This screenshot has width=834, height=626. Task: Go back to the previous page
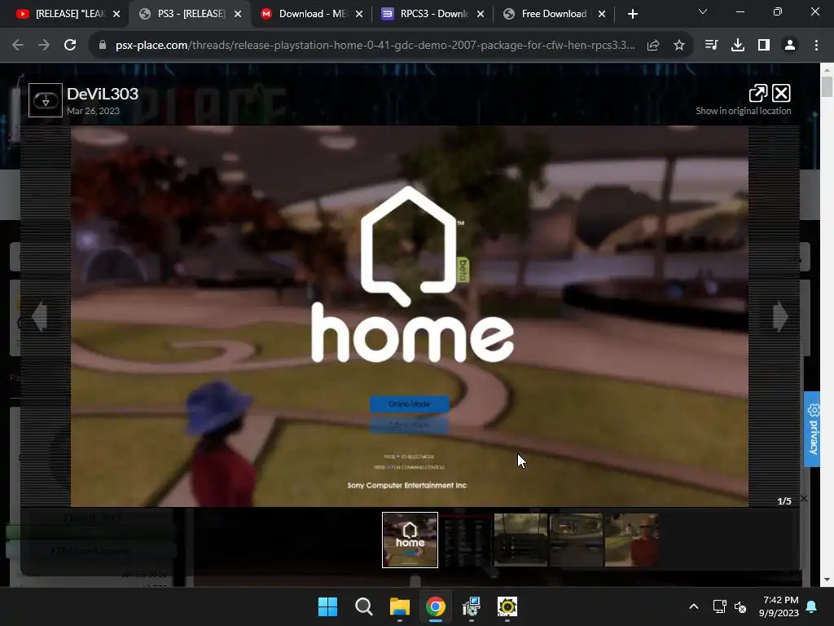(x=18, y=46)
